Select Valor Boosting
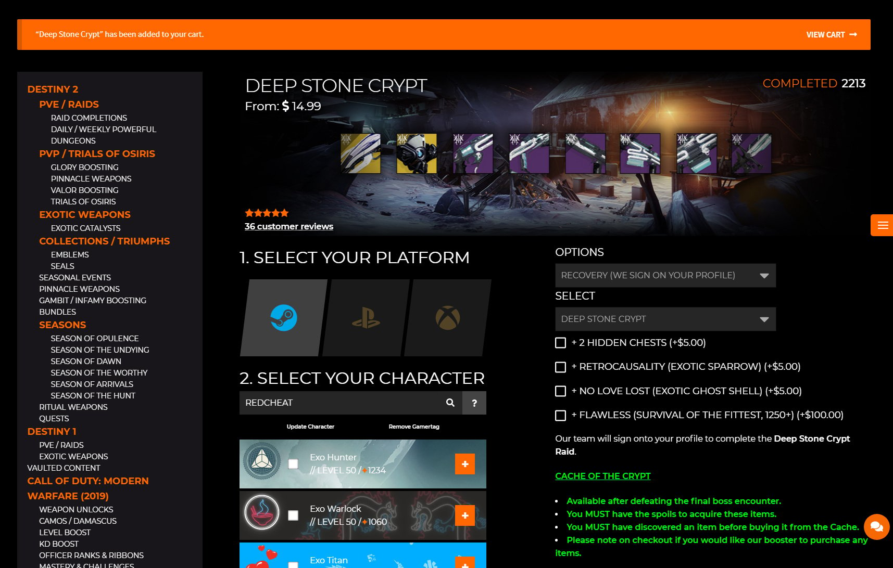The width and height of the screenshot is (893, 568). tap(84, 190)
